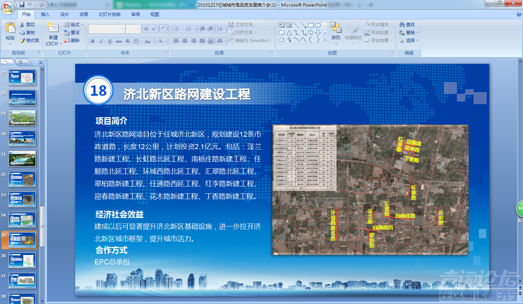Click the 剪切 cut button
Screen dimensions: 523x304
pos(27,24)
